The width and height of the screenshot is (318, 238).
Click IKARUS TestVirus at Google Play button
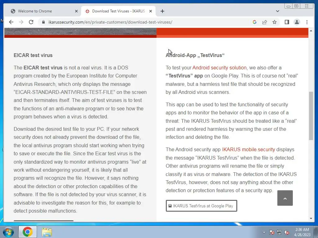[x=201, y=206]
